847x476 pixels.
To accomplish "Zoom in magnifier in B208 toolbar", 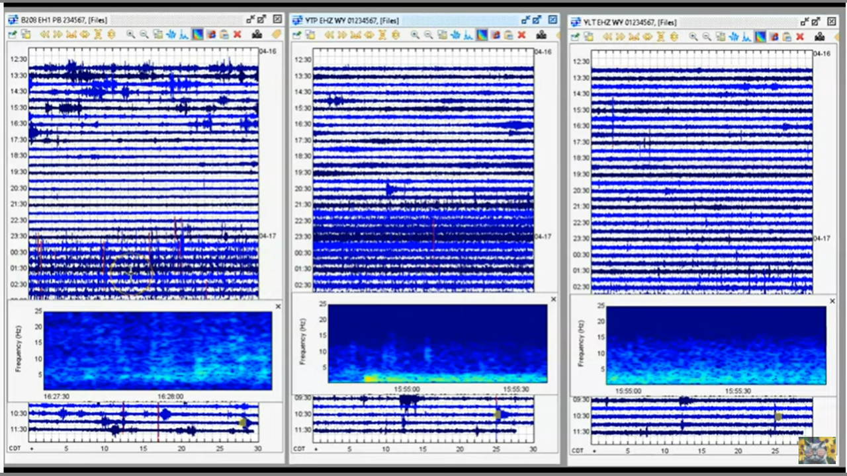I will coord(131,34).
